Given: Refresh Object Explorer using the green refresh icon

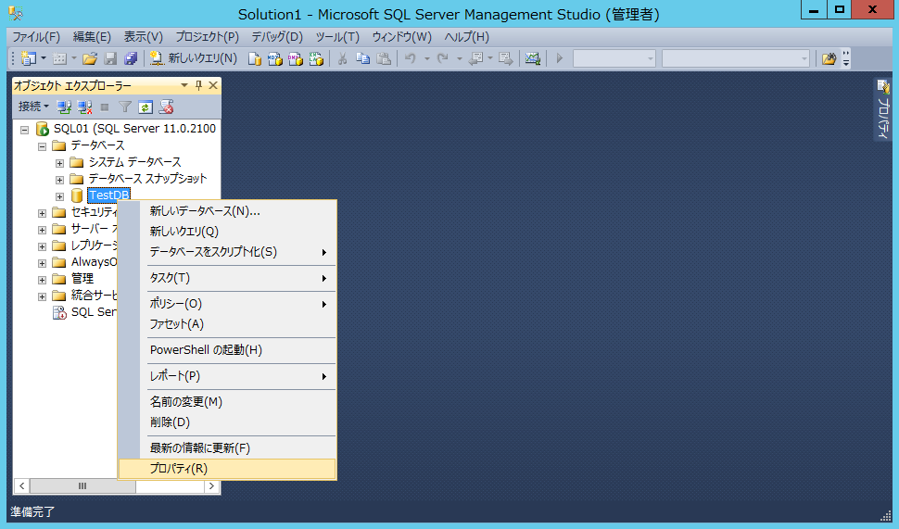Looking at the screenshot, I should click(146, 107).
